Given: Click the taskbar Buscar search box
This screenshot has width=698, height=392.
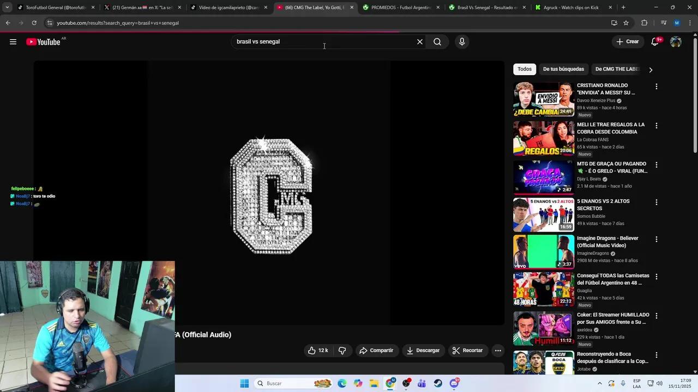Looking at the screenshot, I should [x=294, y=383].
